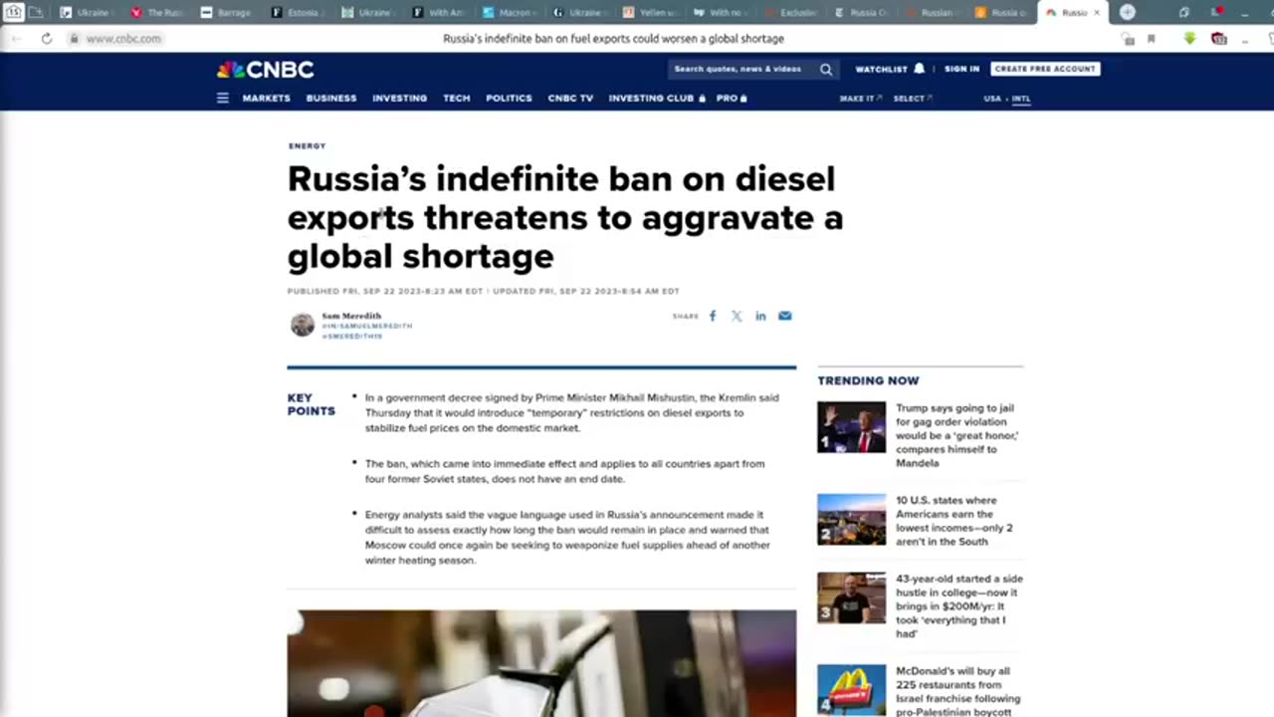Open Sam Meredith author link
The image size is (1274, 717).
point(351,316)
